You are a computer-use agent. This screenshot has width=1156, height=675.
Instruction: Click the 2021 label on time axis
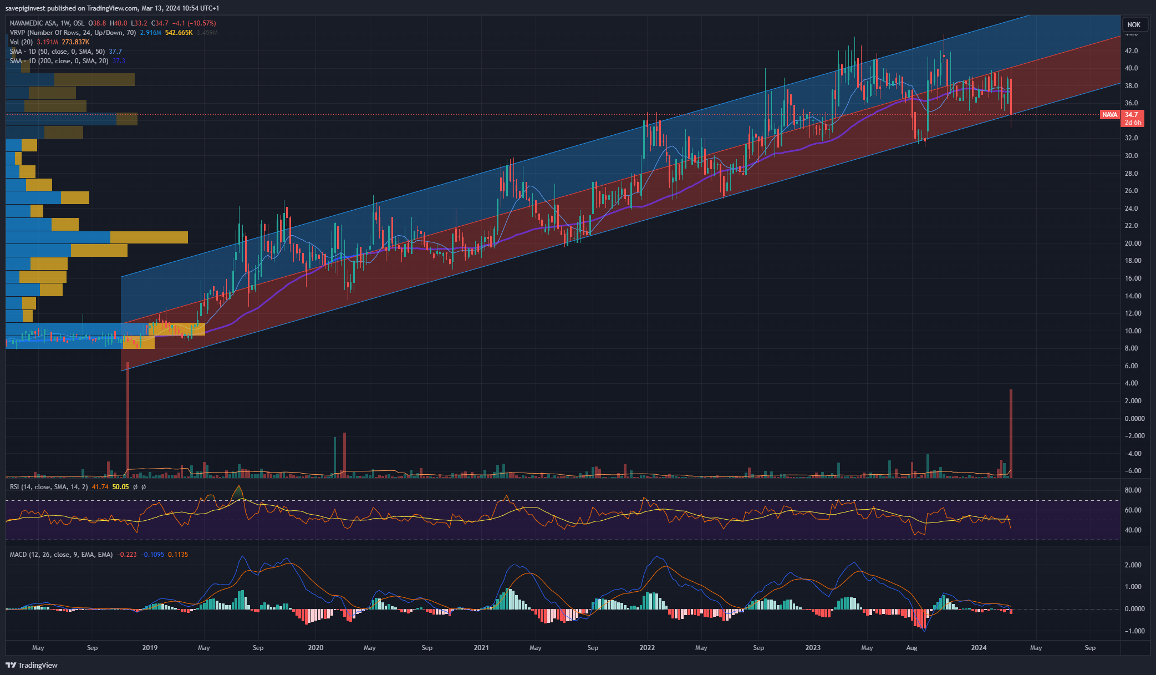481,648
